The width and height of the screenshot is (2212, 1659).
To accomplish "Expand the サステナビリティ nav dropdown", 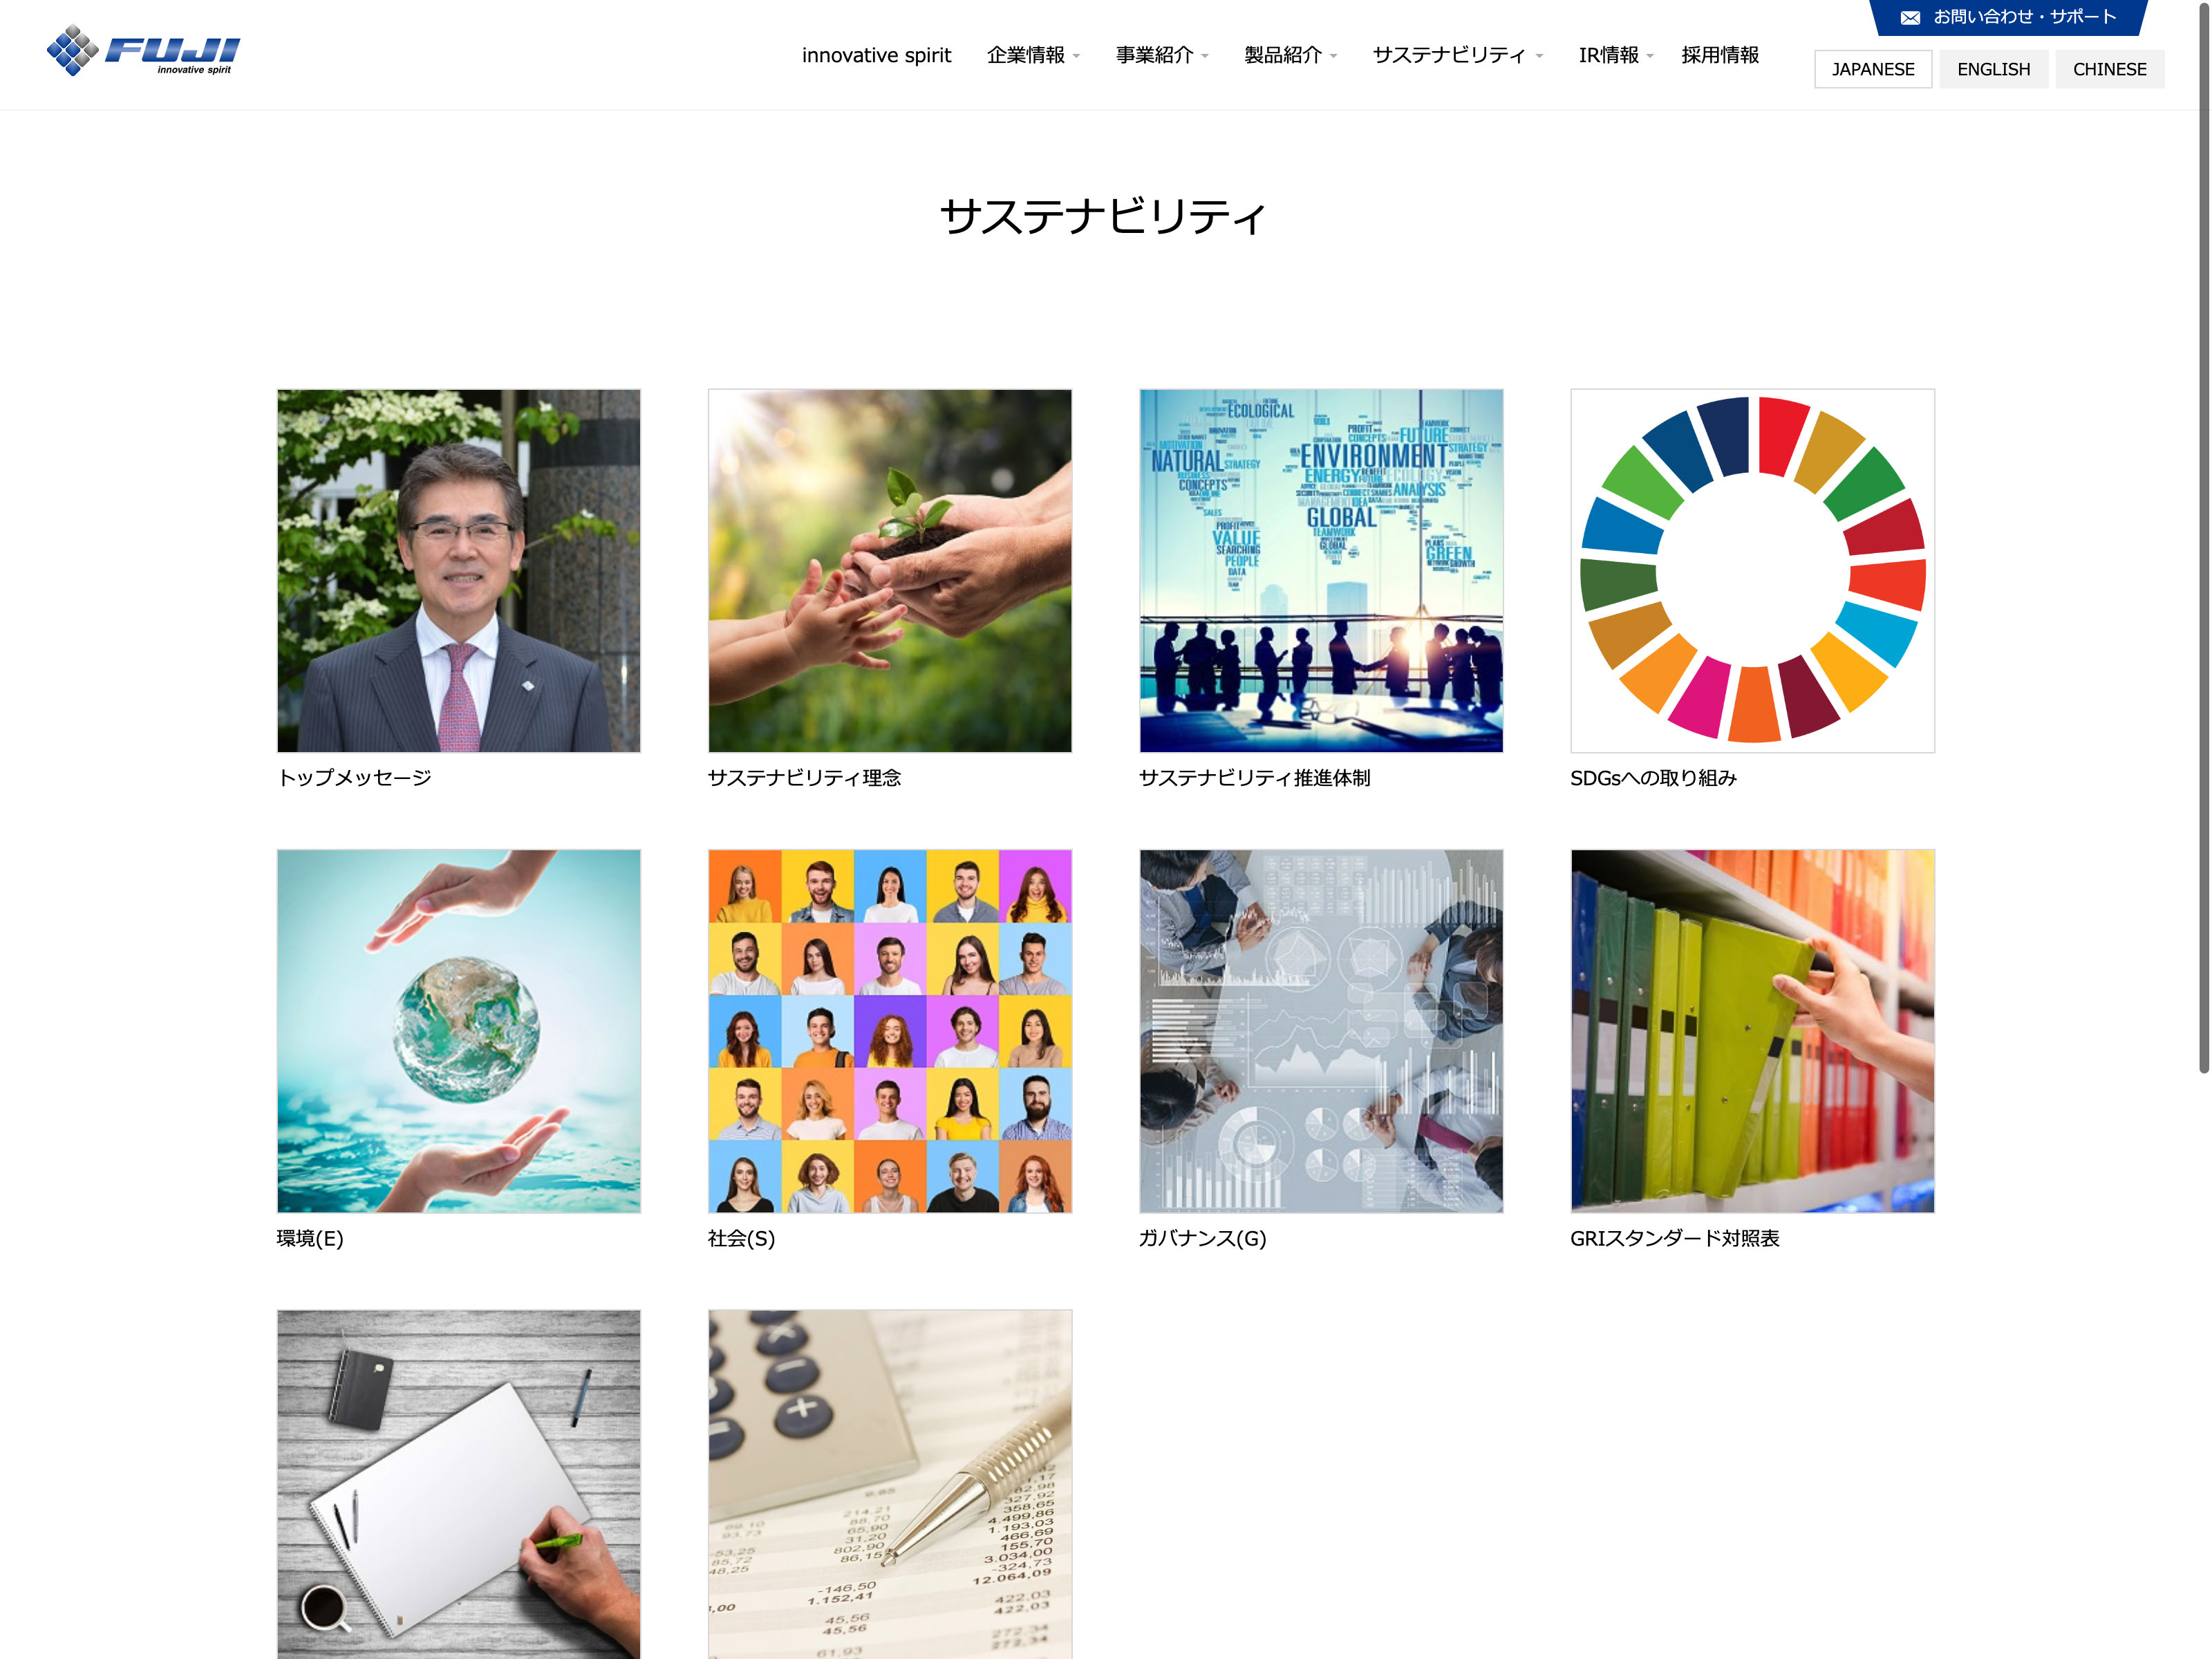I will coord(1457,55).
